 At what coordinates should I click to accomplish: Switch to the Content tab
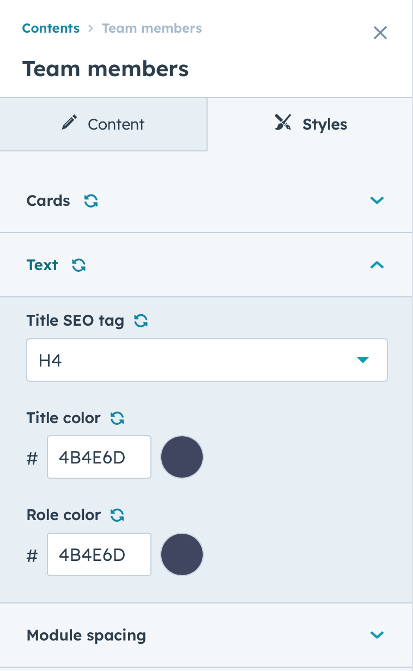[104, 124]
